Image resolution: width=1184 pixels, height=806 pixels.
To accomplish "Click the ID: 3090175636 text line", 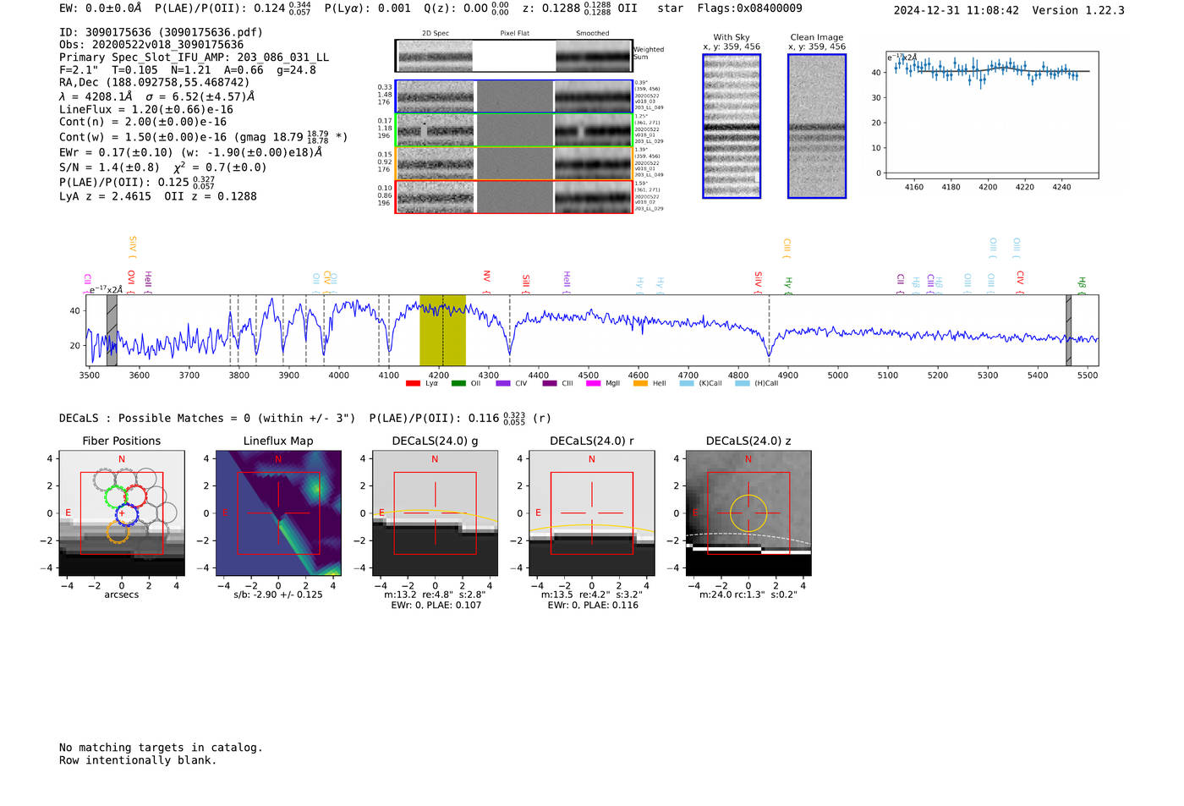I will point(161,32).
